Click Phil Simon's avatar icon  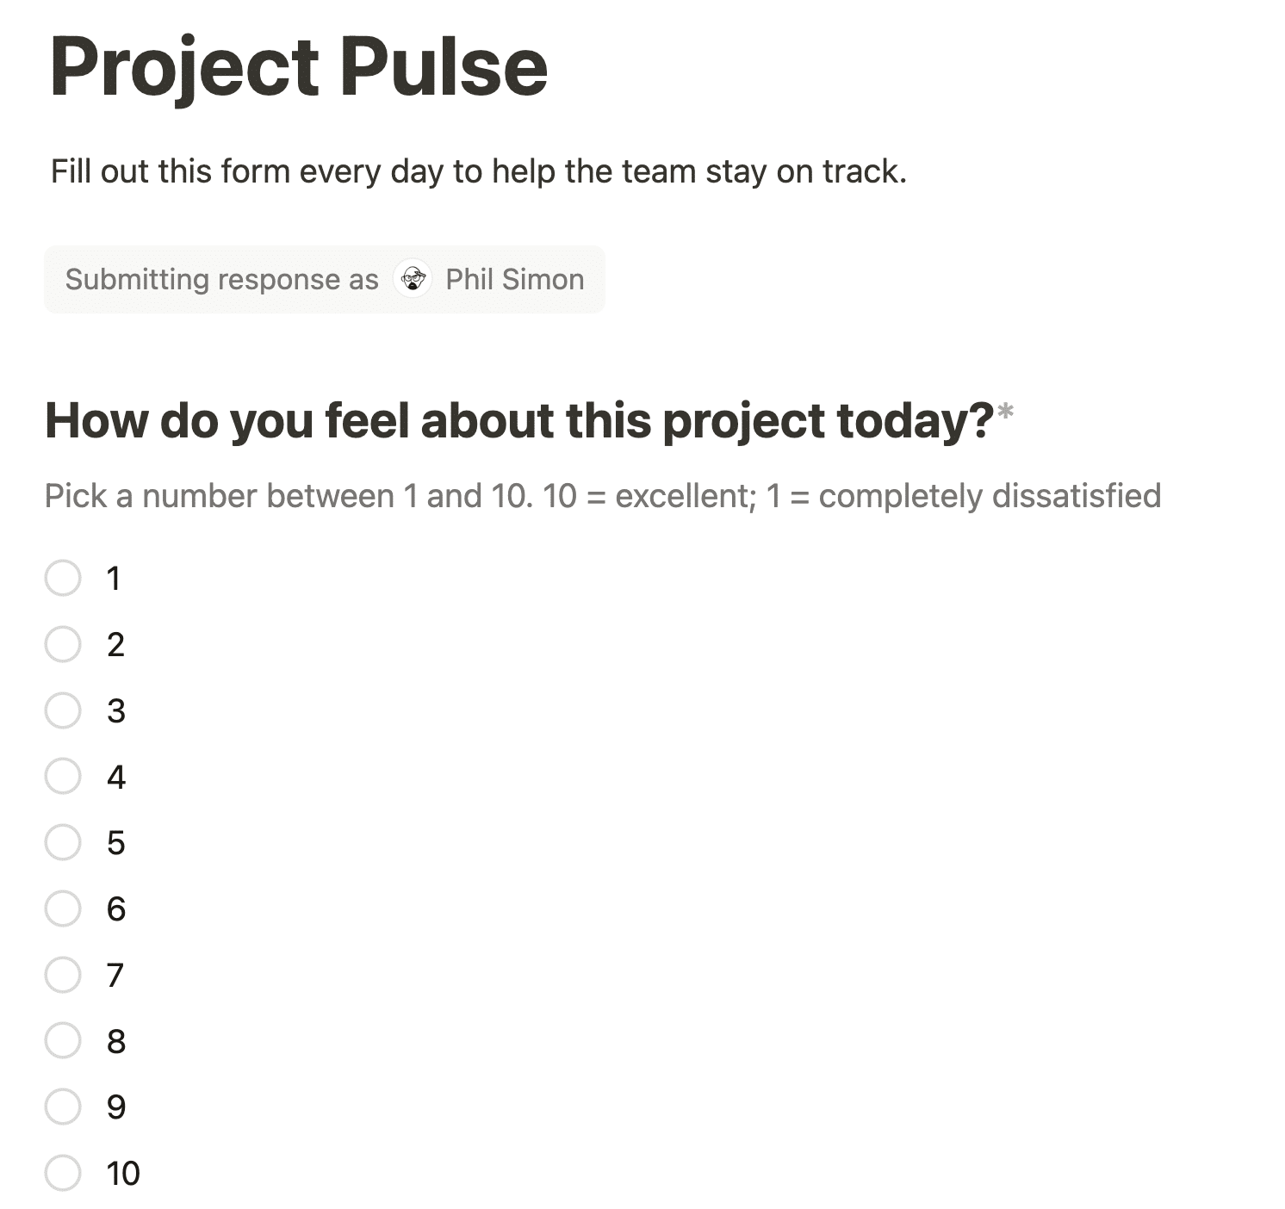[x=413, y=280]
